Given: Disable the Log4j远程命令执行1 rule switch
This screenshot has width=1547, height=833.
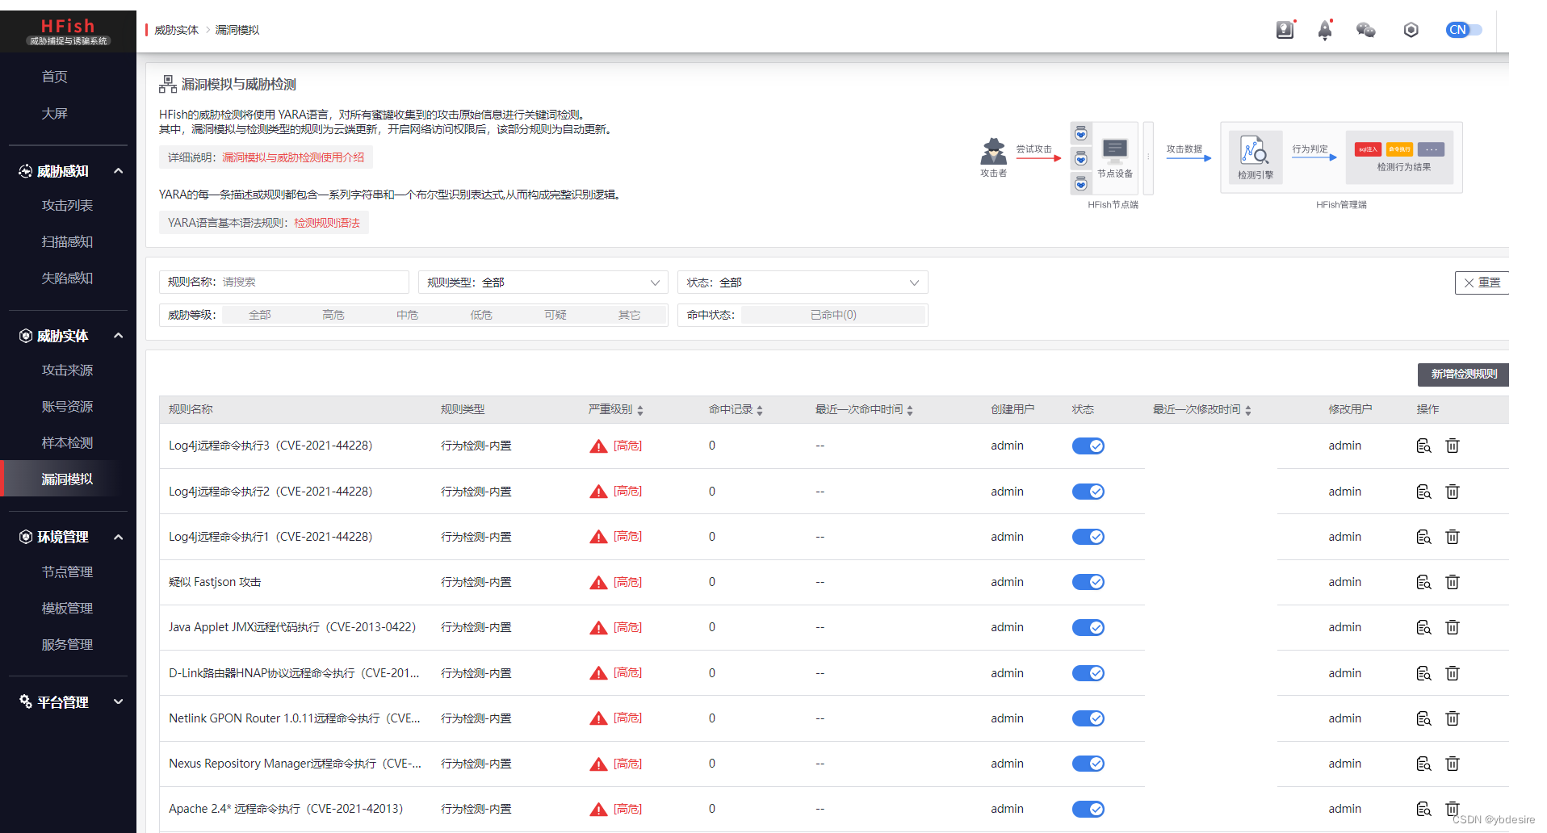Looking at the screenshot, I should click(x=1088, y=537).
